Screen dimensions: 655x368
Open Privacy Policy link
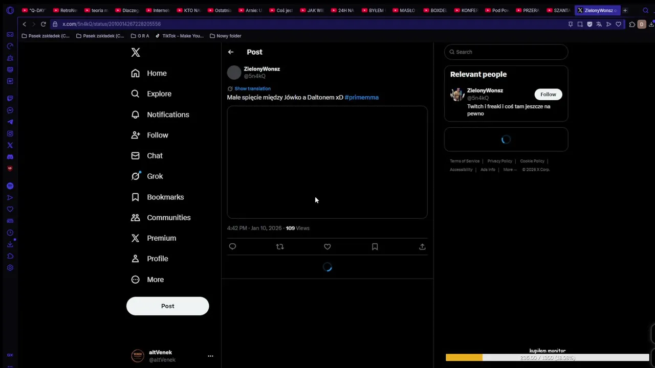coord(500,161)
